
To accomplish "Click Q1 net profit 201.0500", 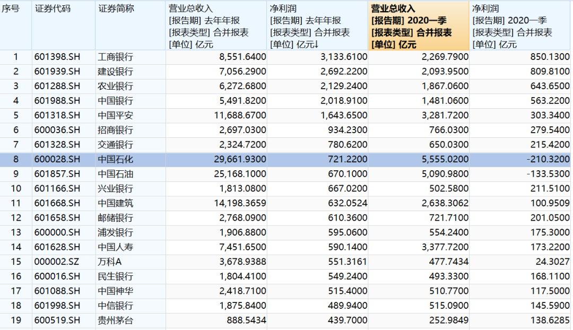I will click(550, 218).
